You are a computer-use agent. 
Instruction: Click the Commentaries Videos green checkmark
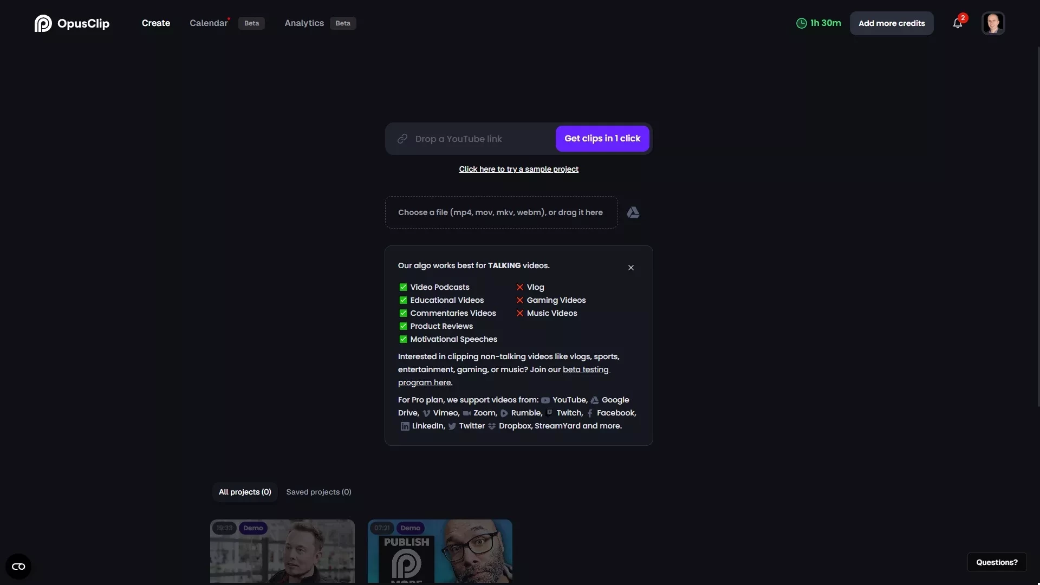pyautogui.click(x=403, y=313)
